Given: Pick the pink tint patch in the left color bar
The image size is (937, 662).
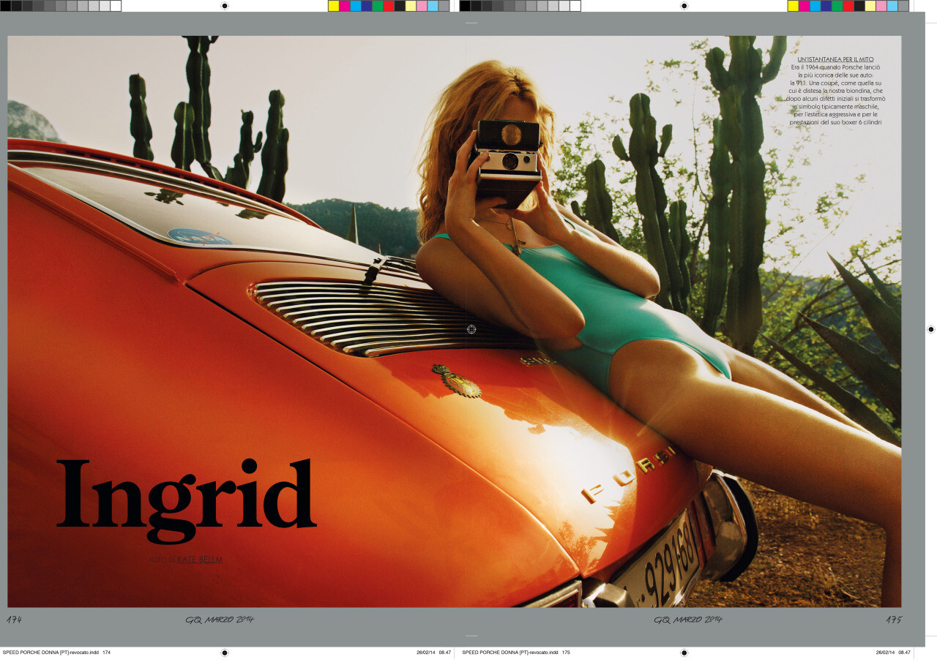Looking at the screenshot, I should (422, 6).
